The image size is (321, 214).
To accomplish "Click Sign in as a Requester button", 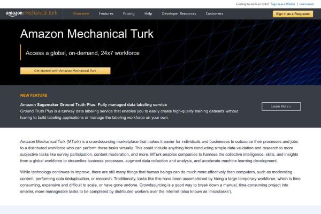I will click(293, 14).
